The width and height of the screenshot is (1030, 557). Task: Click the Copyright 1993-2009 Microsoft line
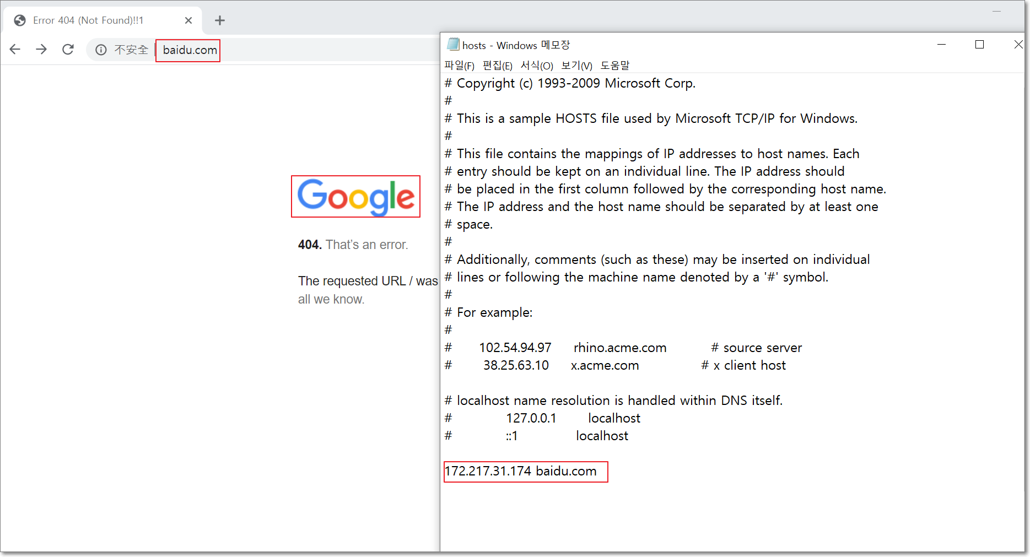click(570, 83)
